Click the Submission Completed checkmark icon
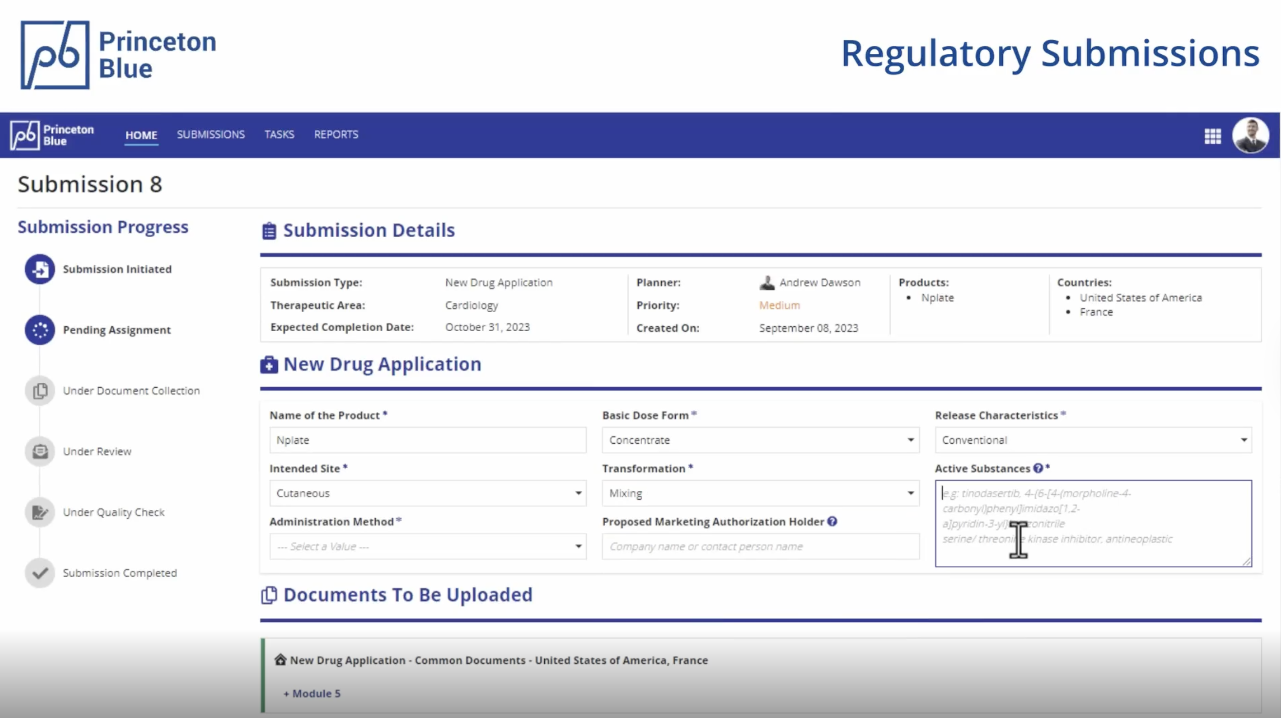The height and width of the screenshot is (718, 1281). tap(40, 573)
